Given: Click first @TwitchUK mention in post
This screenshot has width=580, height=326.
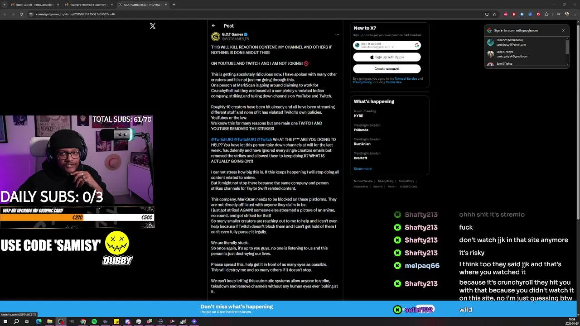Looking at the screenshot, I should 222,139.
